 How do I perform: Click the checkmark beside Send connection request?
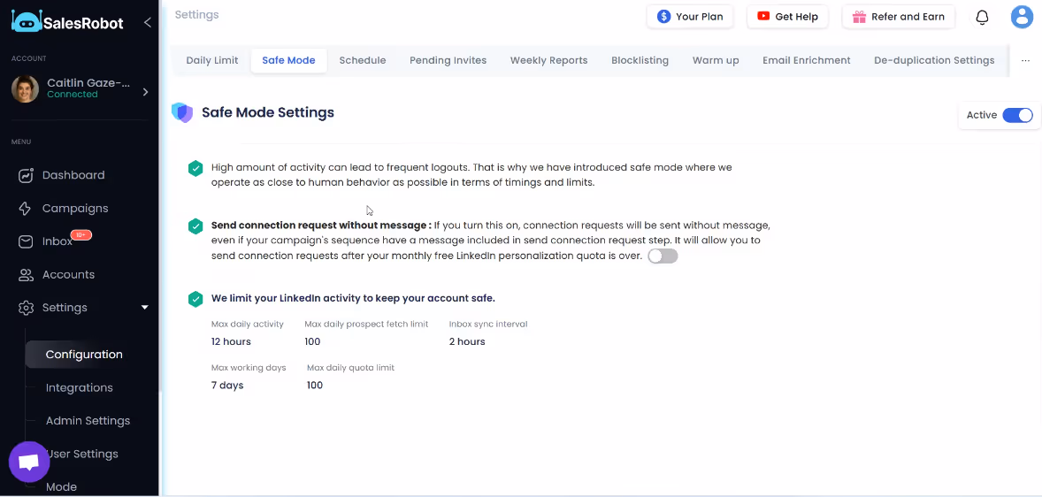click(195, 226)
